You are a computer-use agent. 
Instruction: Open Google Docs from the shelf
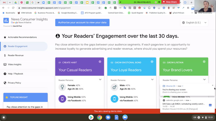tap(117, 117)
